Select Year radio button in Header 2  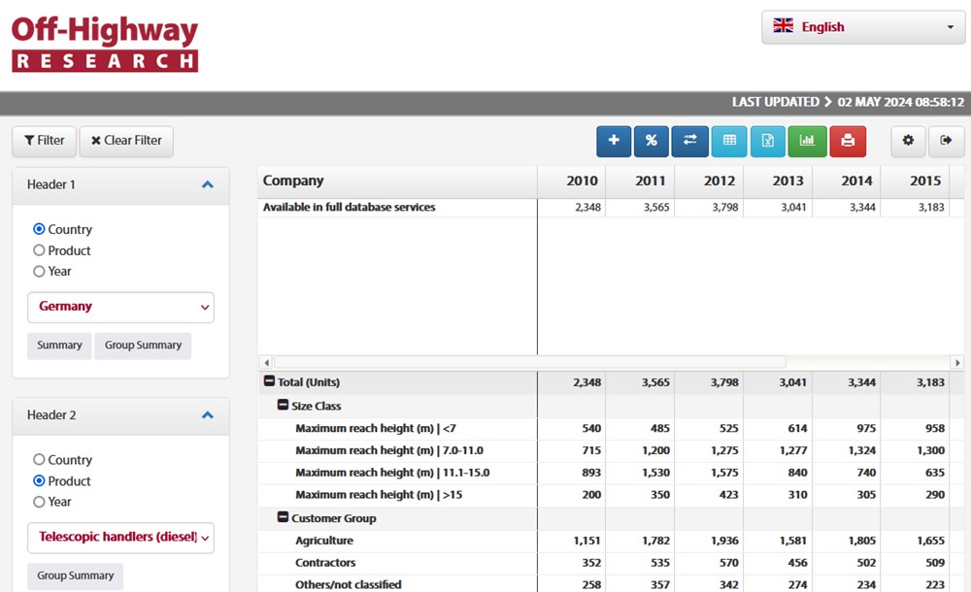point(38,502)
